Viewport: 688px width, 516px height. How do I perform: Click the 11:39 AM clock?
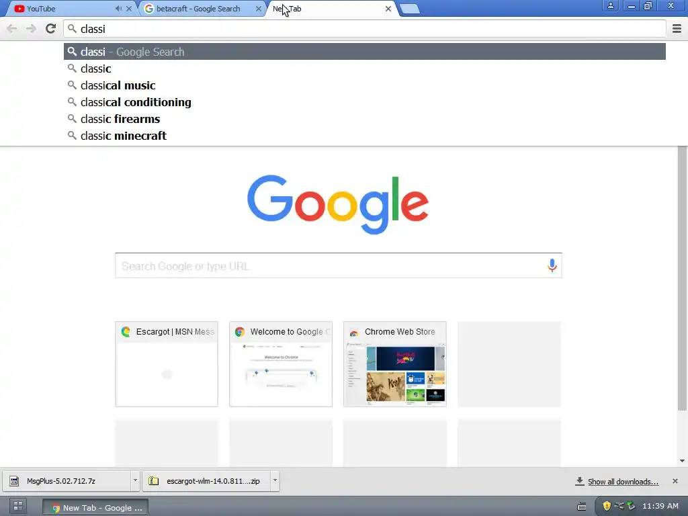(660, 506)
